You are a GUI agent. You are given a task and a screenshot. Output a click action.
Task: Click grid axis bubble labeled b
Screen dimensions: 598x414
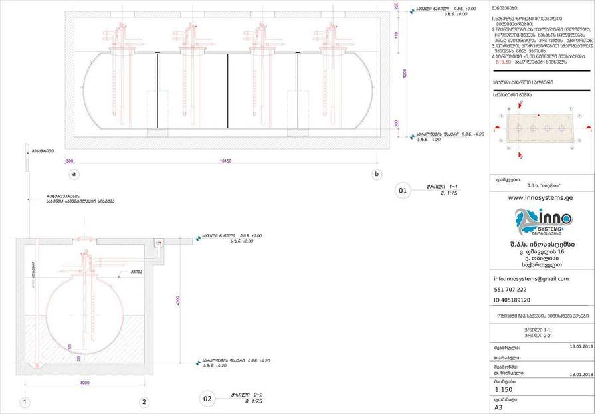(x=377, y=174)
